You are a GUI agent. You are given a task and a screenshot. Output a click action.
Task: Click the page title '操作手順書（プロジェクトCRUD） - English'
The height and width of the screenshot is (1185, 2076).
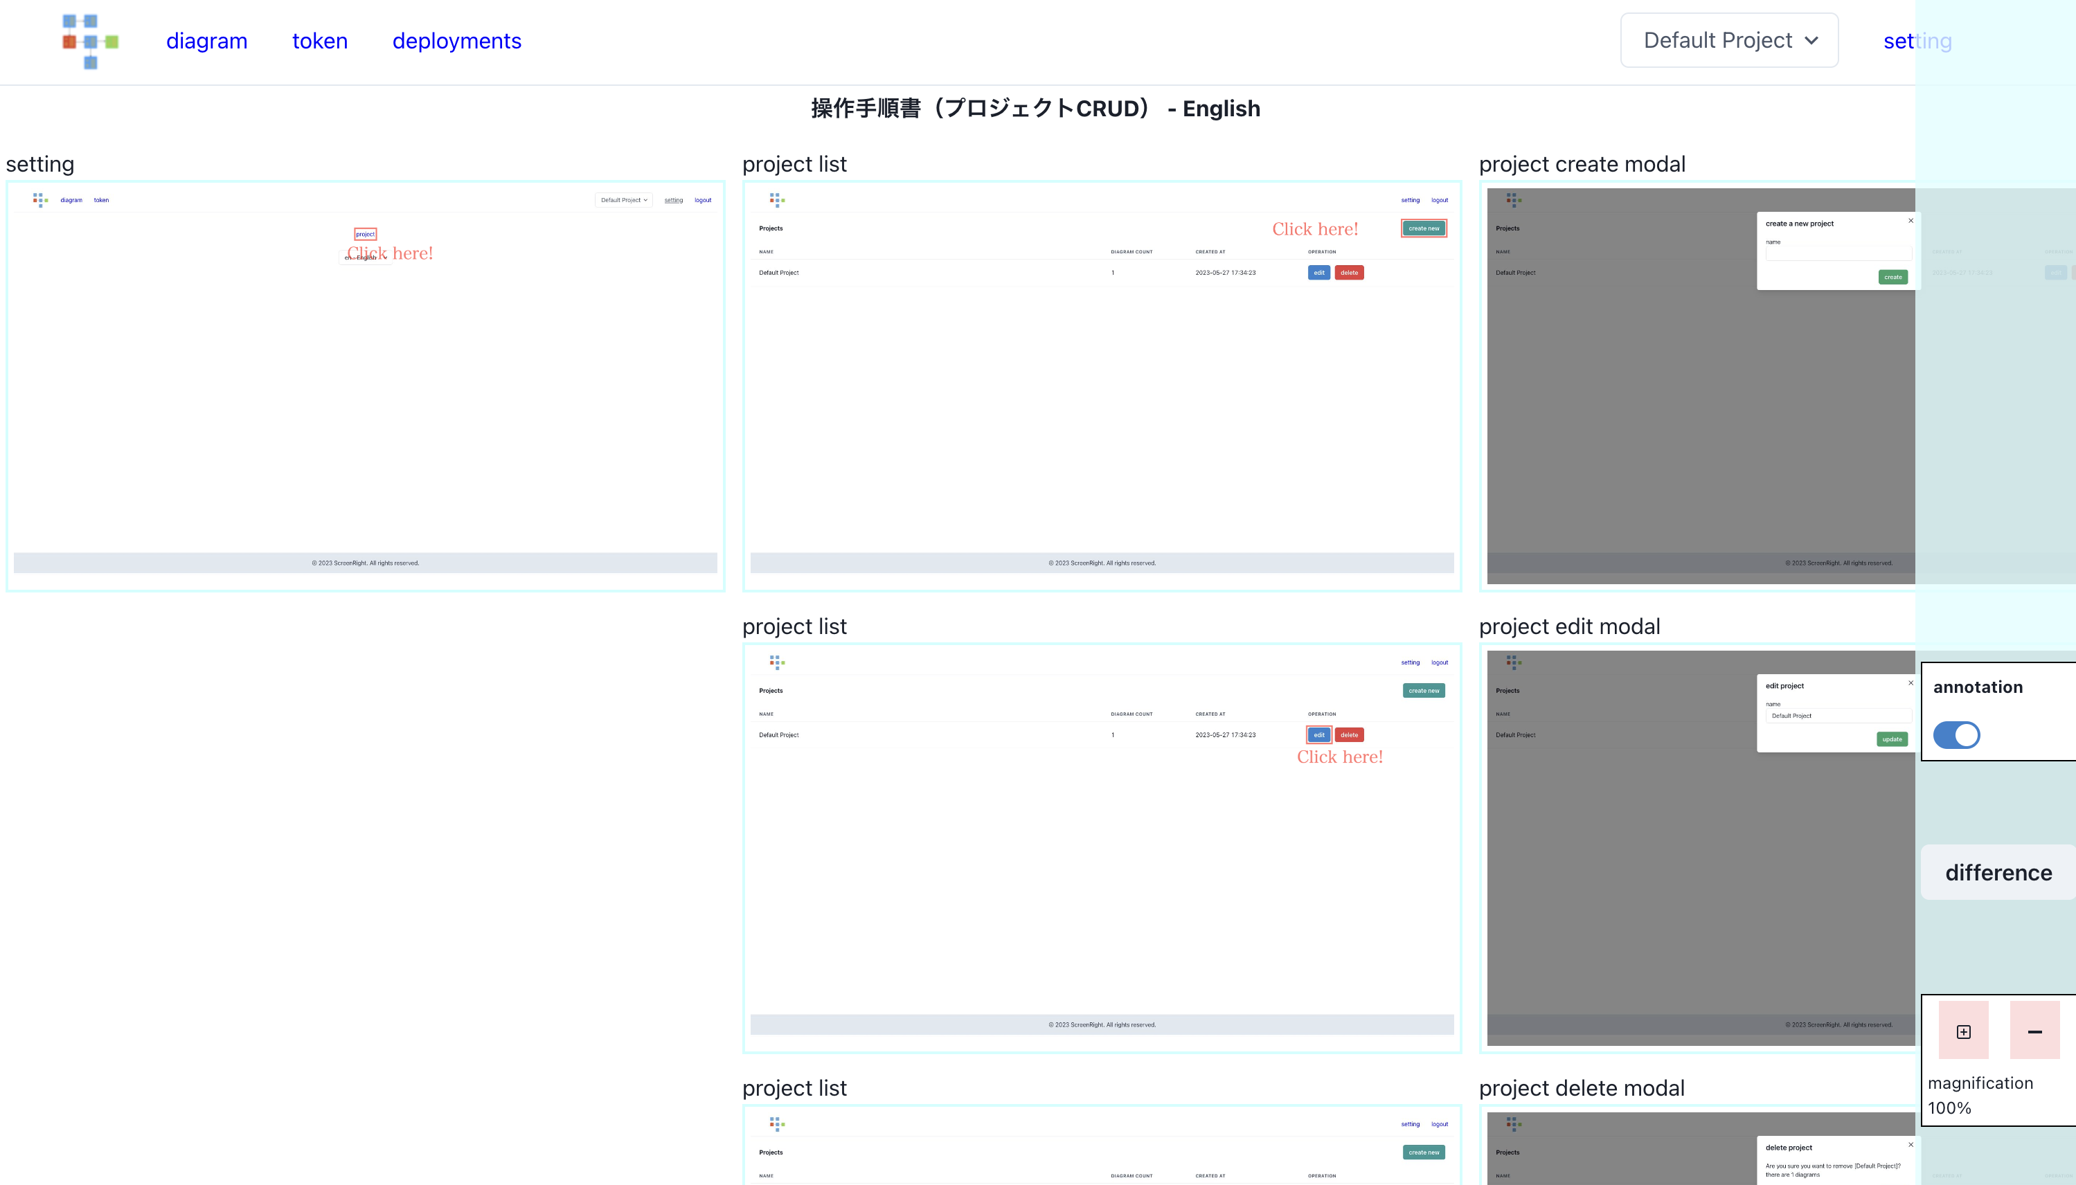click(x=1035, y=108)
